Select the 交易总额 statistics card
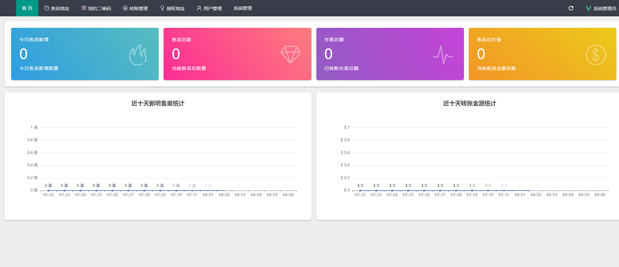This screenshot has width=619, height=267. [x=390, y=54]
